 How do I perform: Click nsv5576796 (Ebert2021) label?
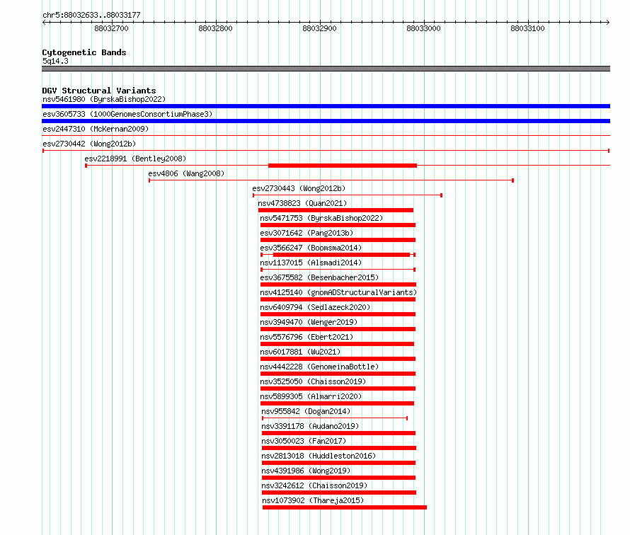coord(307,337)
